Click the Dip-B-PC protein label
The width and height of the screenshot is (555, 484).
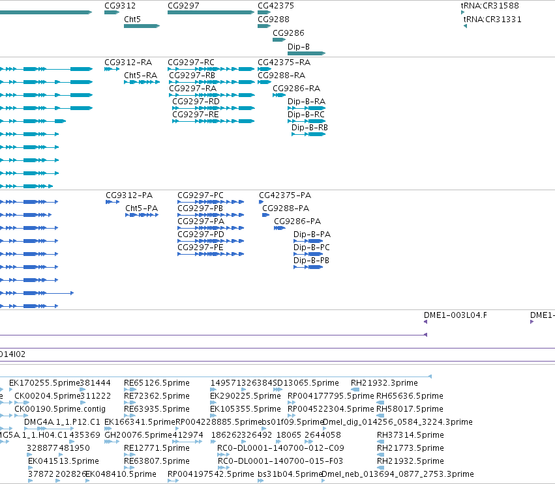pyautogui.click(x=312, y=248)
